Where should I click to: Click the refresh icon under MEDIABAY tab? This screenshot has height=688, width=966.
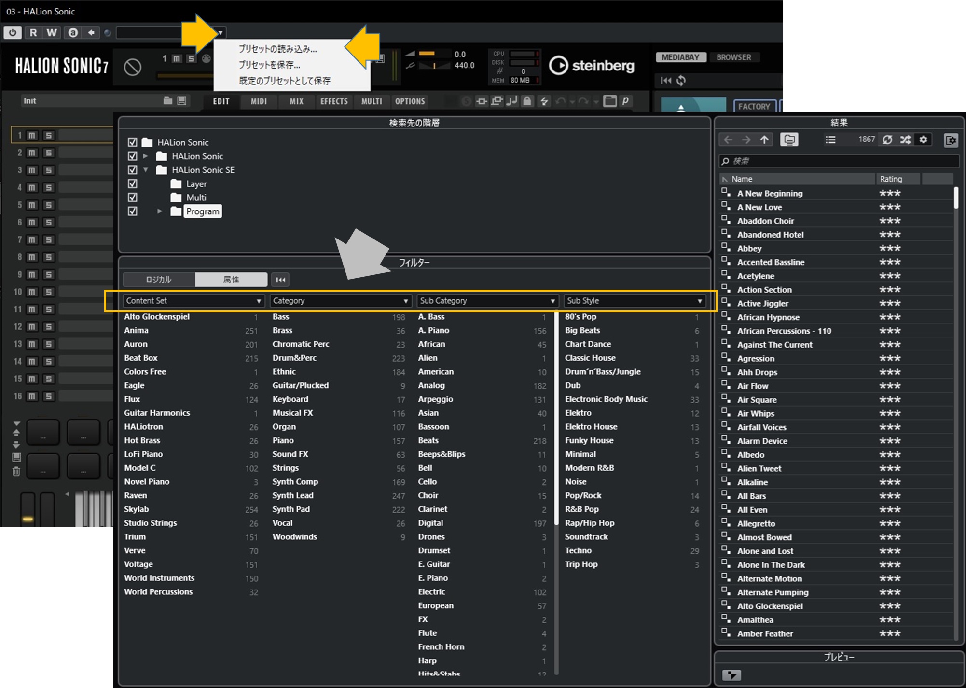tap(681, 81)
